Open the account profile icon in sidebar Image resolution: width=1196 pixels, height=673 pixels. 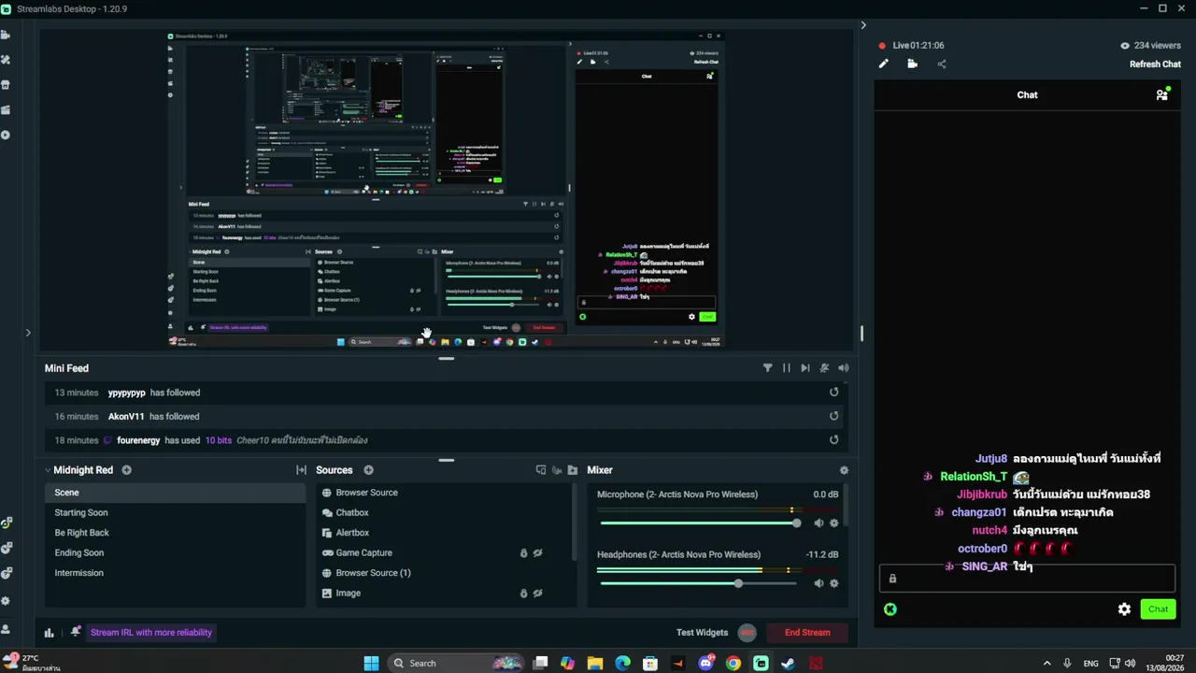click(6, 629)
